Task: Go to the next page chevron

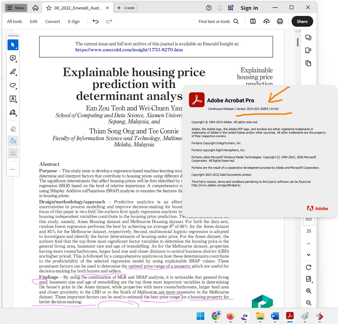Action: point(309,255)
